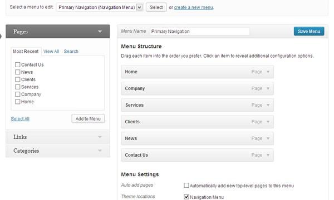This screenshot has width=334, height=200.
Task: Switch to the Most Recent tab
Action: (x=26, y=52)
